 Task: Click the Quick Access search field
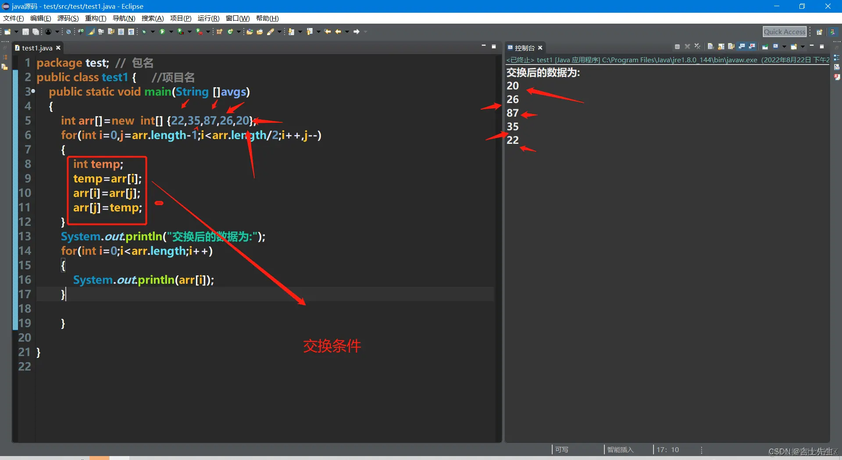[x=785, y=32]
